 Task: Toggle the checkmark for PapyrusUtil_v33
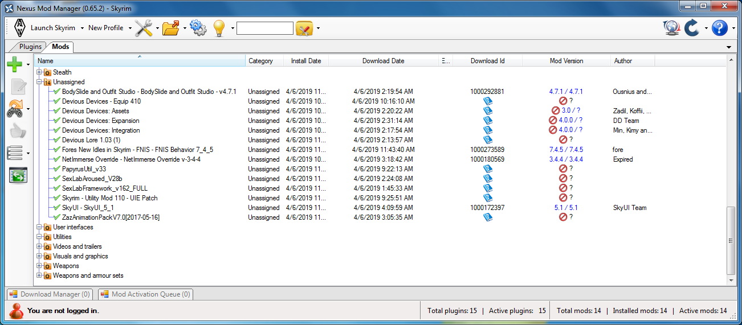point(56,169)
